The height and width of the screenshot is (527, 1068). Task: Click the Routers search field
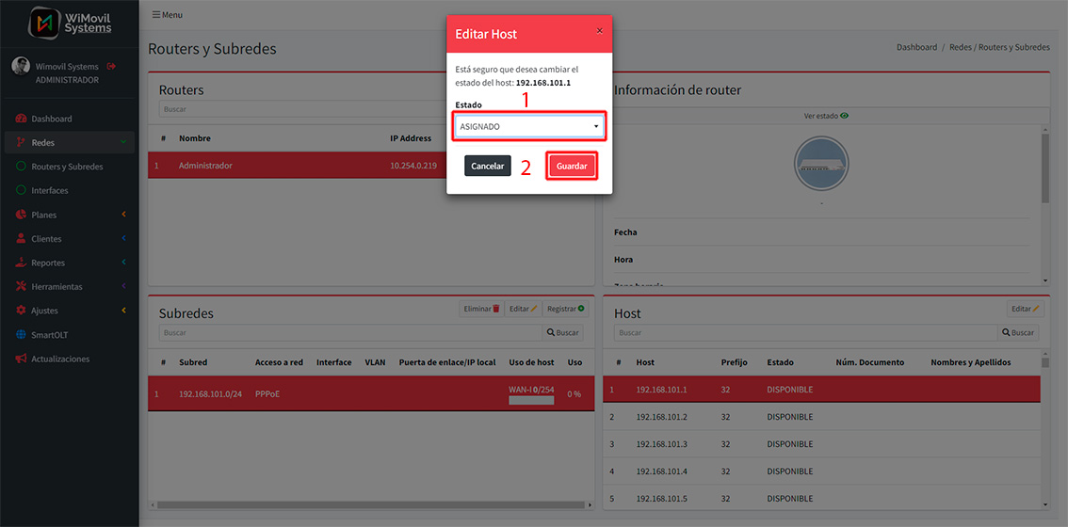click(302, 109)
